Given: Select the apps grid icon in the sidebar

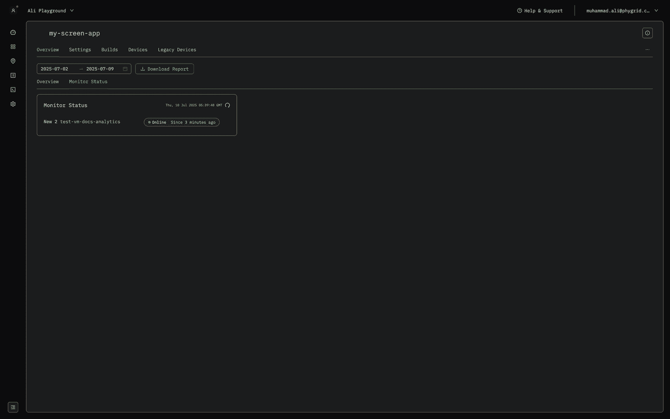Looking at the screenshot, I should pos(13,47).
